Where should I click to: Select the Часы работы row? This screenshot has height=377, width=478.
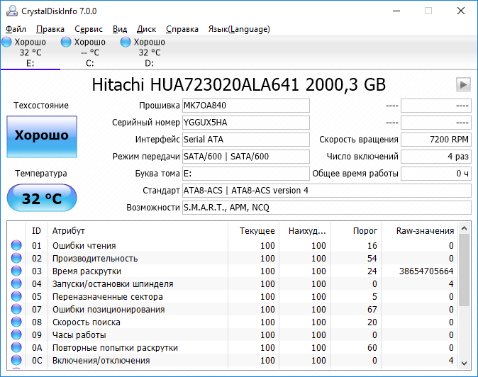coord(233,335)
